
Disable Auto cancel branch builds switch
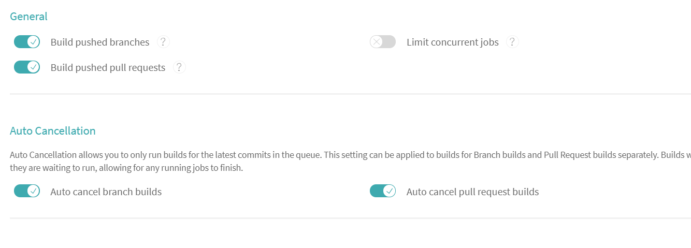[x=27, y=192]
